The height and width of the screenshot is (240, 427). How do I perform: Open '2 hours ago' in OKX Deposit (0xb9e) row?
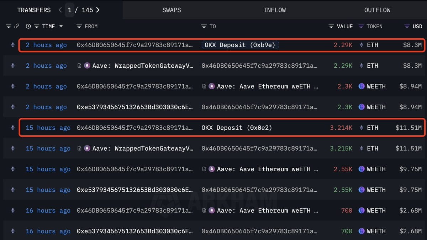coord(46,45)
